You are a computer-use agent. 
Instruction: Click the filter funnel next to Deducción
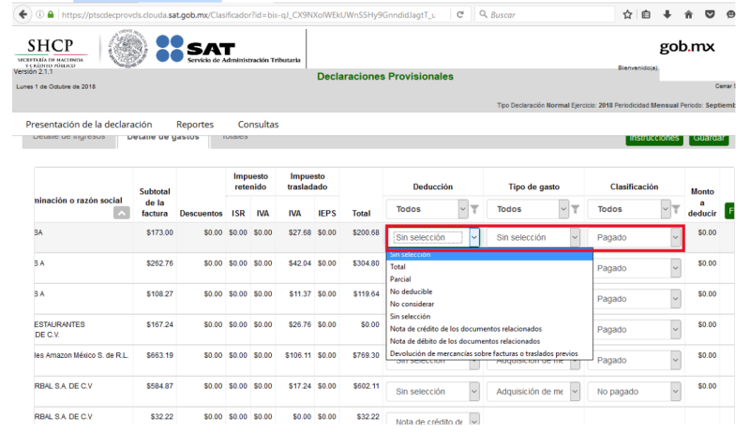tap(474, 209)
